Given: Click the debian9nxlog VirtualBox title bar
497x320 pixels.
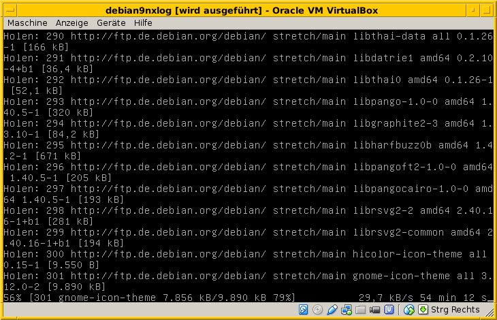Looking at the screenshot, I should click(x=242, y=10).
